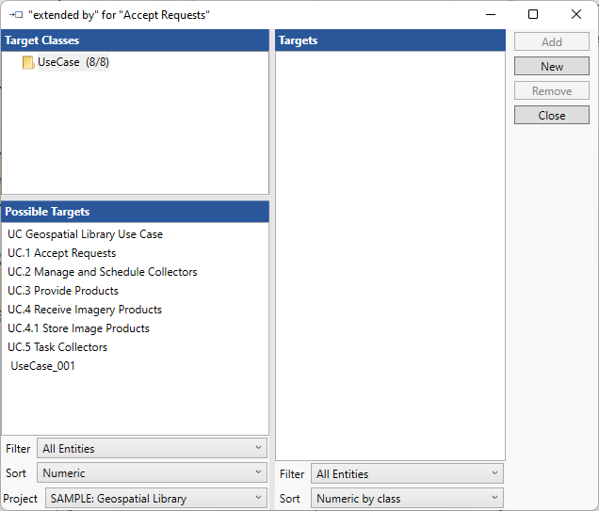Choose UC.5 Task Collectors entry
The height and width of the screenshot is (511, 599).
click(x=57, y=347)
